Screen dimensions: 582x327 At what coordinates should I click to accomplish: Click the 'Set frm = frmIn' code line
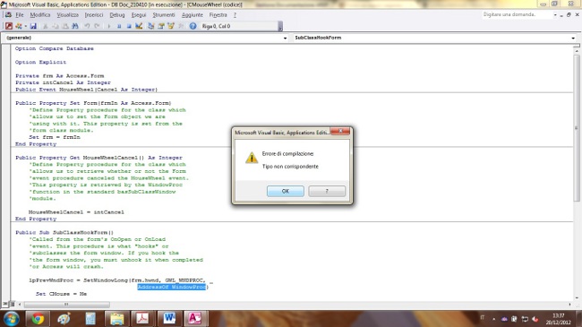[55, 137]
